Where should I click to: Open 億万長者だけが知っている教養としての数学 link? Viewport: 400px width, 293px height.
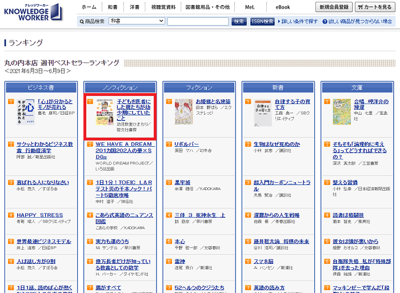tap(123, 264)
